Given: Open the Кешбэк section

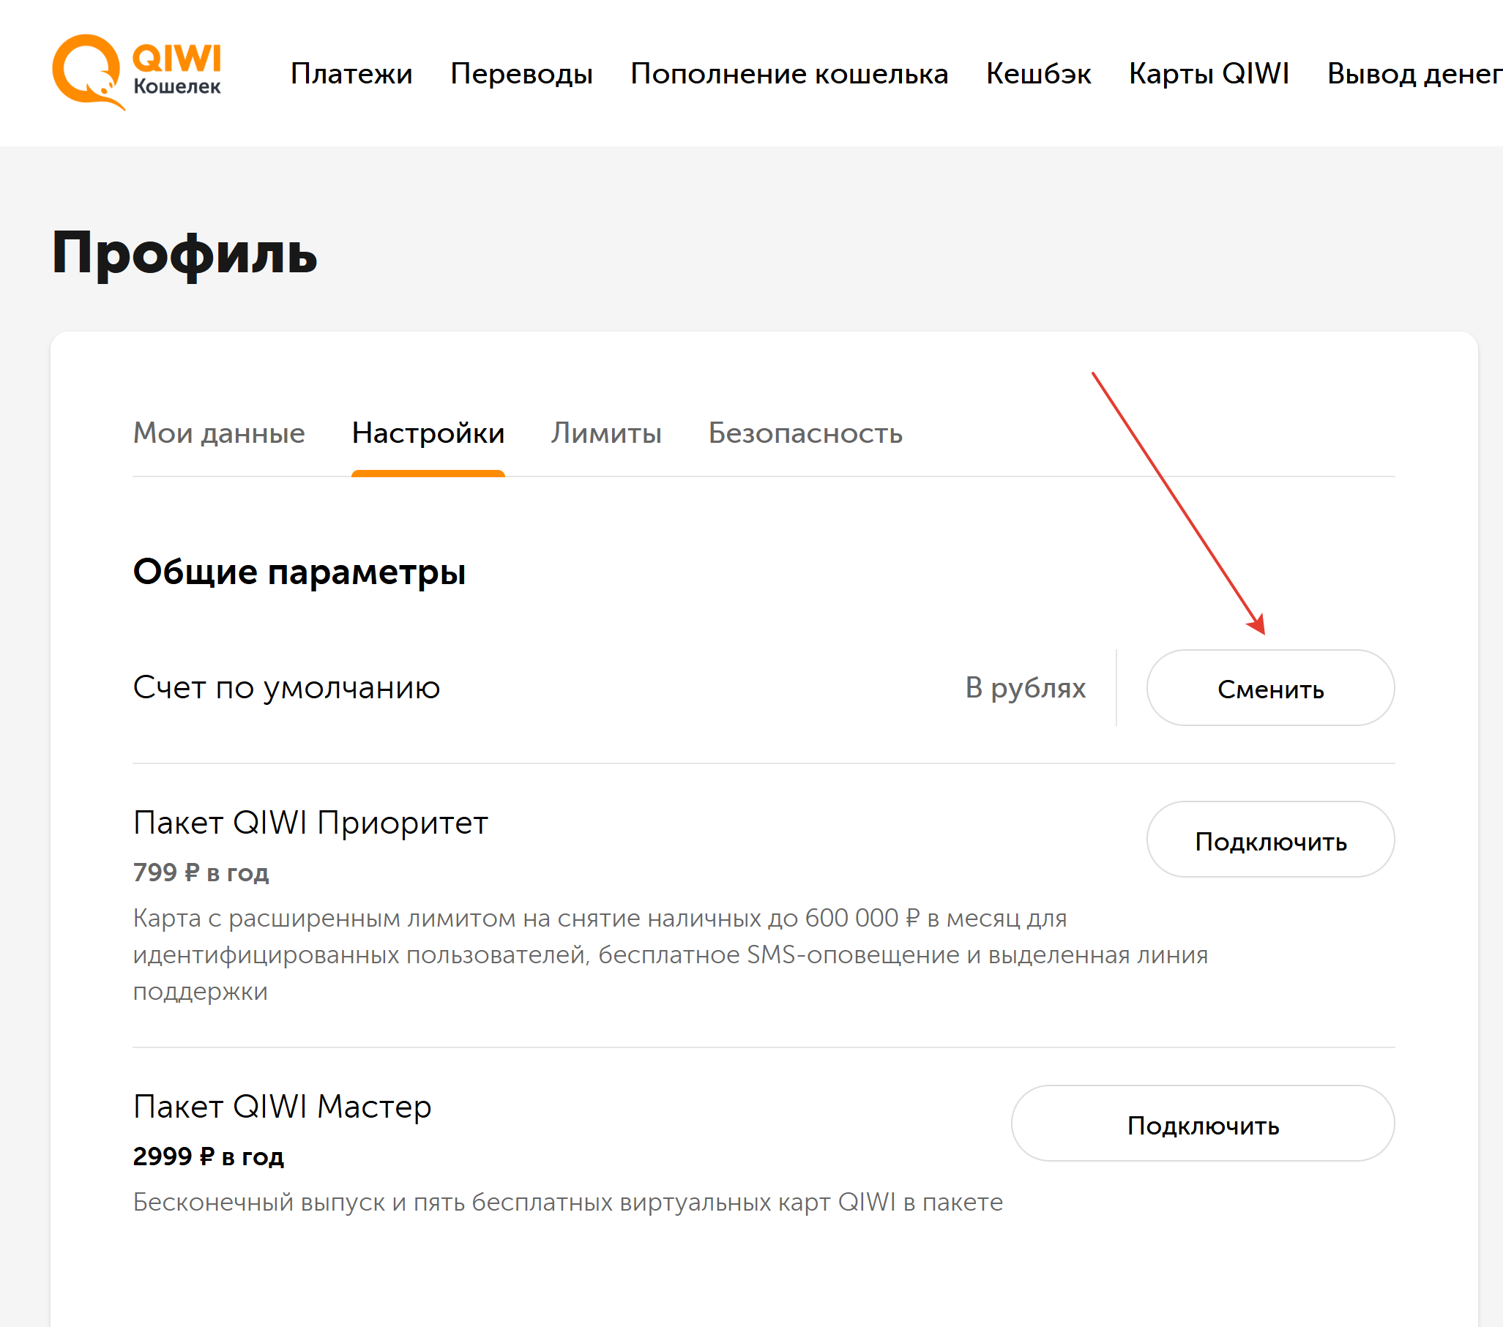Looking at the screenshot, I should point(1038,73).
